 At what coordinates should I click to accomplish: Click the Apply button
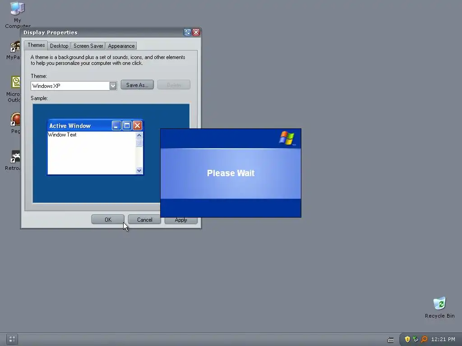pyautogui.click(x=181, y=220)
